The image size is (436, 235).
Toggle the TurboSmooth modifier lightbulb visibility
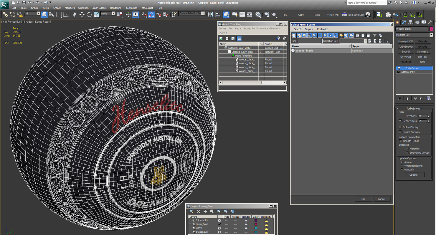pyautogui.click(x=399, y=68)
